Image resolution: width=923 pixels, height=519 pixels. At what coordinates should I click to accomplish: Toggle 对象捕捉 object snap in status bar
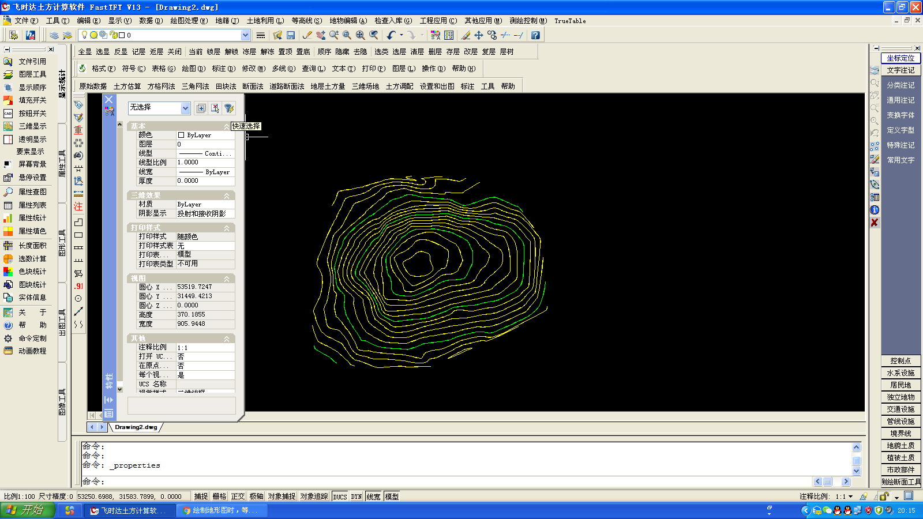point(282,497)
